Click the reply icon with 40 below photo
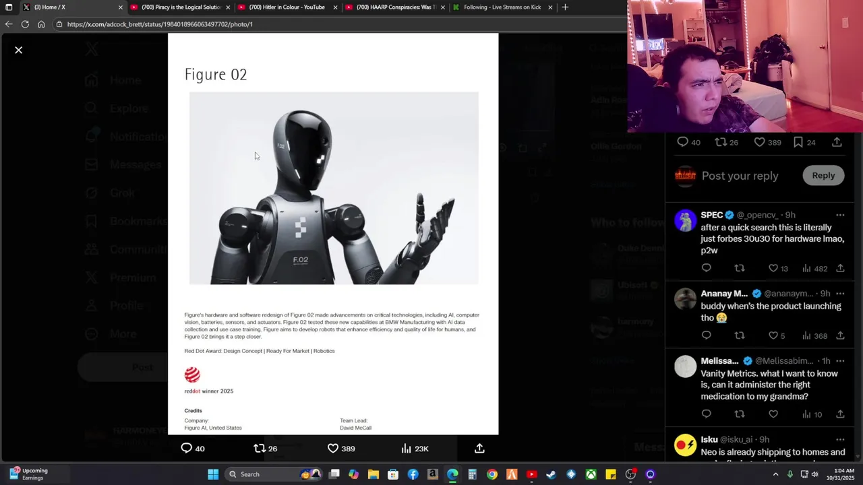Image resolution: width=863 pixels, height=485 pixels. (x=187, y=448)
